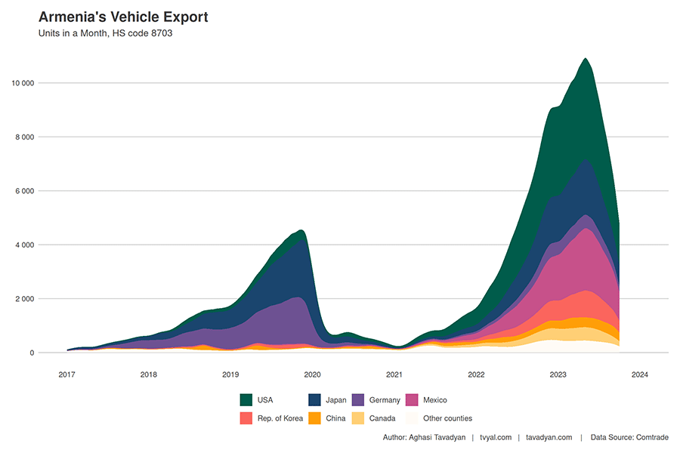This screenshot has height=453, width=680.
Task: Click the Mexico pink legend swatch
Action: [412, 399]
